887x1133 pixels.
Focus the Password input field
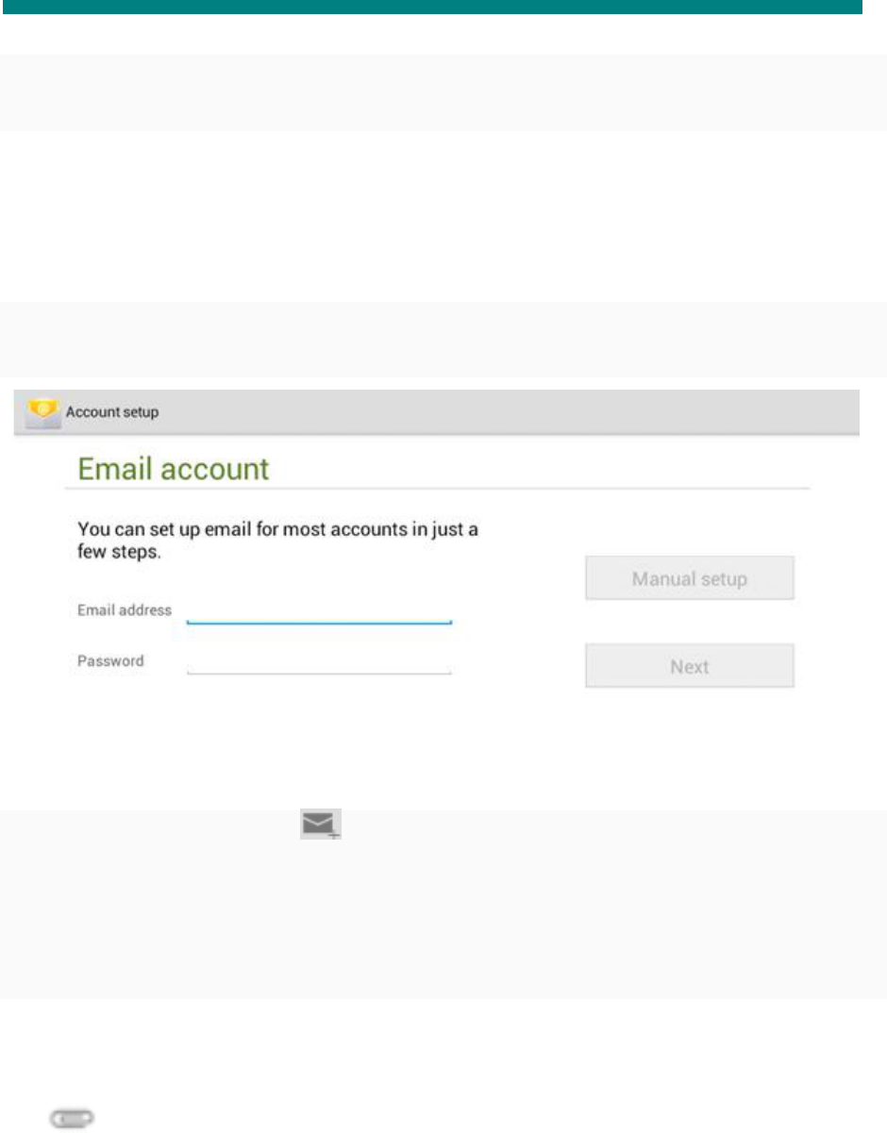point(319,662)
